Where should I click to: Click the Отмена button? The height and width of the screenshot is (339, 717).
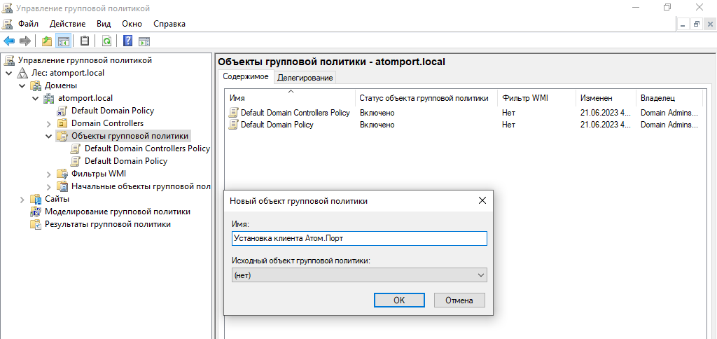[x=459, y=300]
